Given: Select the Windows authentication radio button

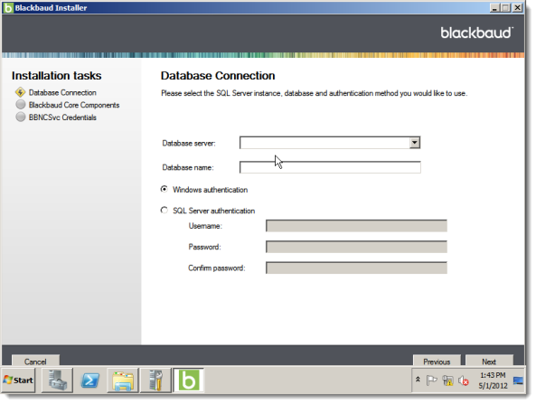Looking at the screenshot, I should click(x=165, y=189).
